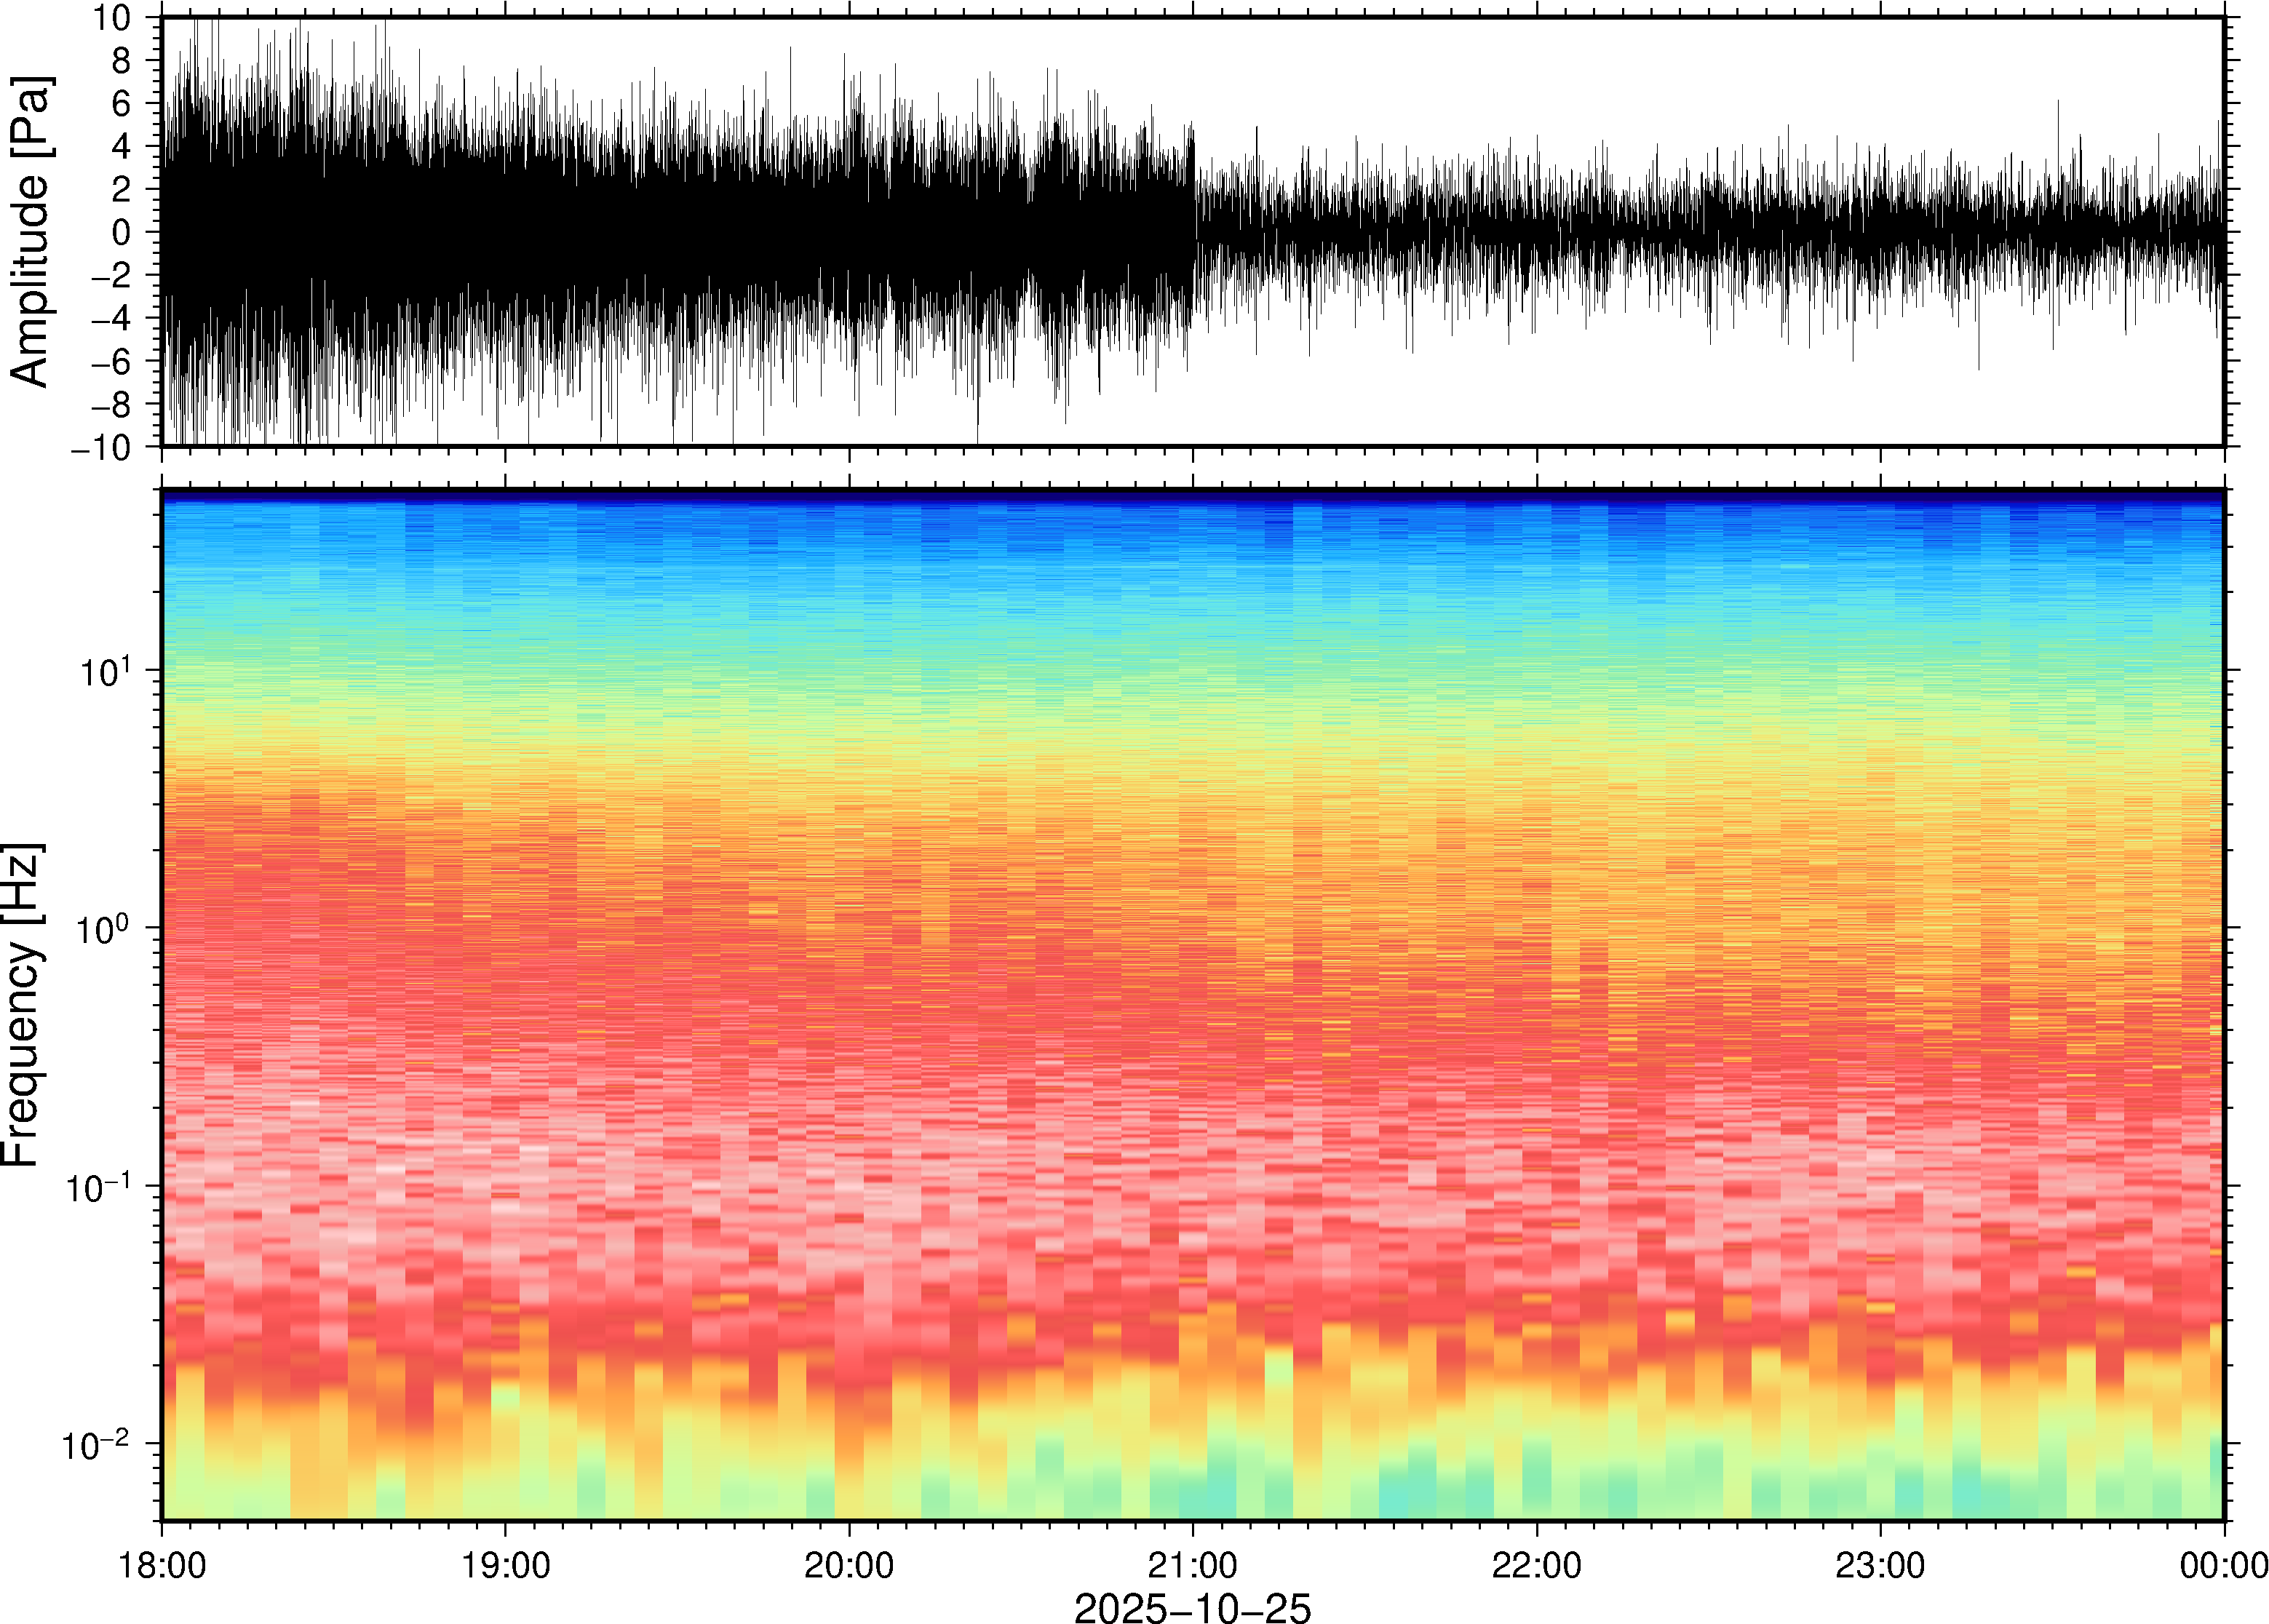The image size is (2269, 1624).
Task: Click the 00:00 end time label
Action: pyautogui.click(x=2223, y=1564)
